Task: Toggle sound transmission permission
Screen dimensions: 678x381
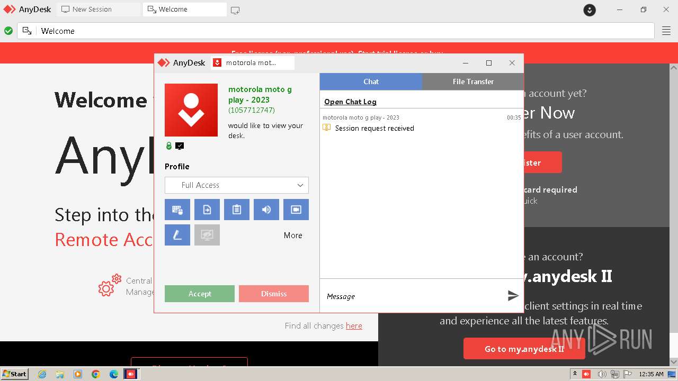Action: tap(266, 210)
